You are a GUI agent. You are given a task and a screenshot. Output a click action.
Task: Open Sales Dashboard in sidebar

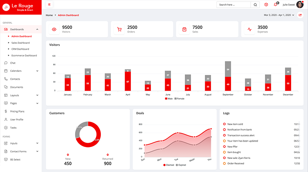pos(20,43)
